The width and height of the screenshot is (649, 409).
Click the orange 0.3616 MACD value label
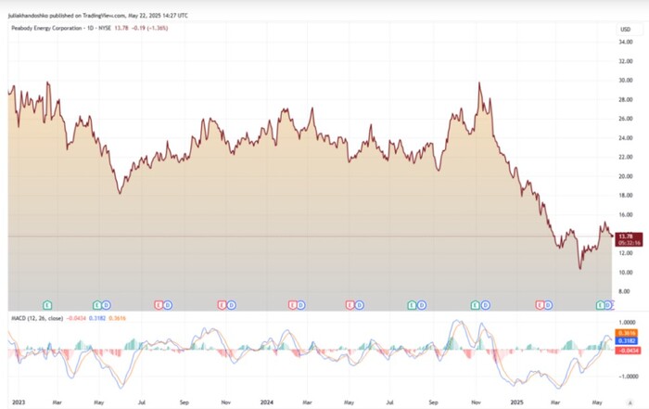(x=625, y=332)
